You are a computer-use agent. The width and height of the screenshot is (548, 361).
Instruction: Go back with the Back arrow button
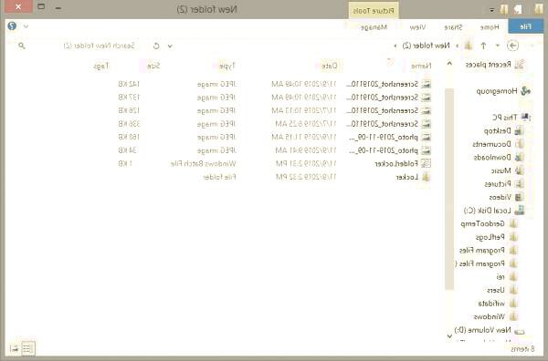(x=512, y=46)
